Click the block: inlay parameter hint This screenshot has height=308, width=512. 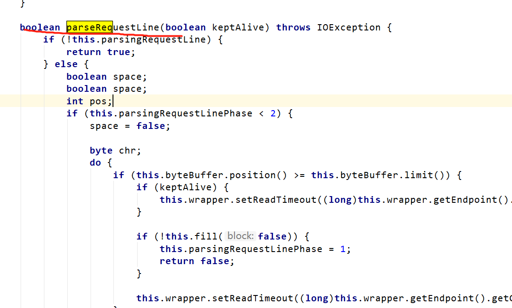pyautogui.click(x=240, y=236)
